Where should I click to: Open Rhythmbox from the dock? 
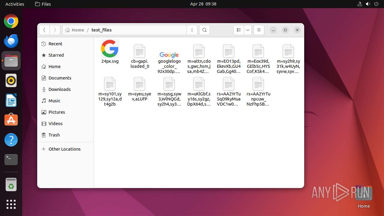(x=11, y=81)
